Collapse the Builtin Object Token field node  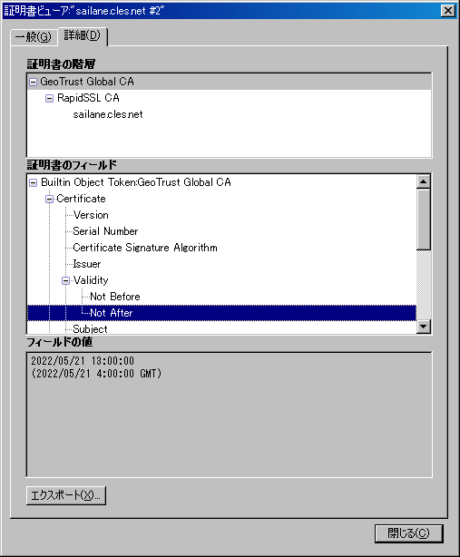33,182
